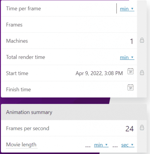Click the Movie length label
150x154 pixels.
pos(21,145)
